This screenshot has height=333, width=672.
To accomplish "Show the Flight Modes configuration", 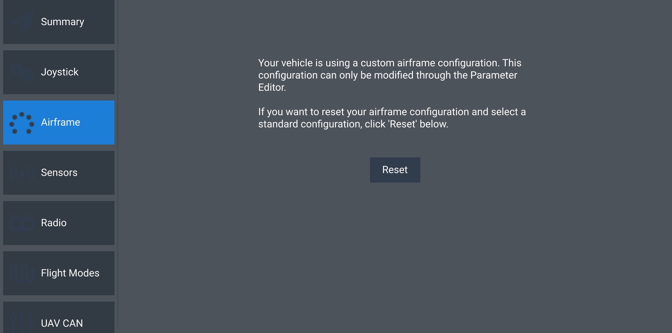I will (x=70, y=273).
